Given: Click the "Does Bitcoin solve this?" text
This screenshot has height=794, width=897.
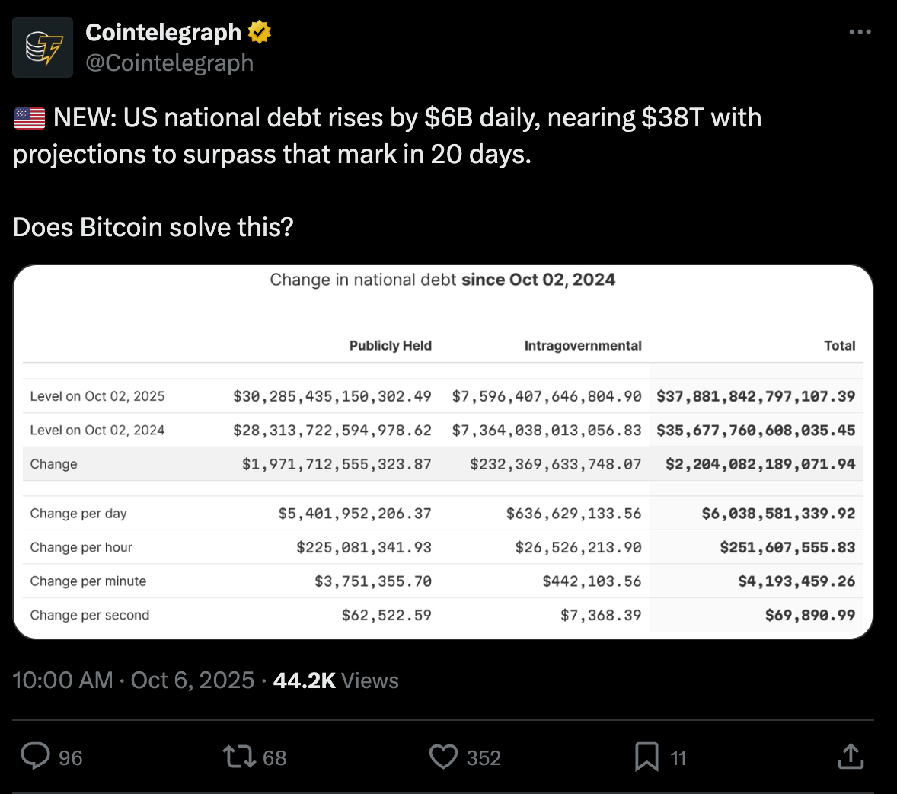Looking at the screenshot, I should tap(153, 227).
